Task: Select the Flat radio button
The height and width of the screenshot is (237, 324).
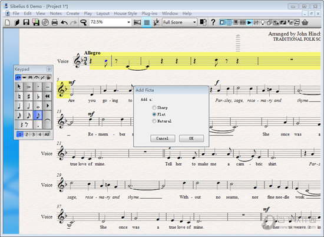Action: [154, 114]
